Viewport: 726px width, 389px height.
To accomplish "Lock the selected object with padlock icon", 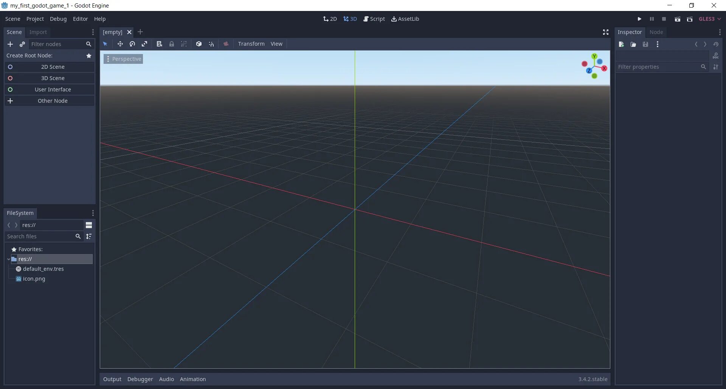I will pos(172,44).
